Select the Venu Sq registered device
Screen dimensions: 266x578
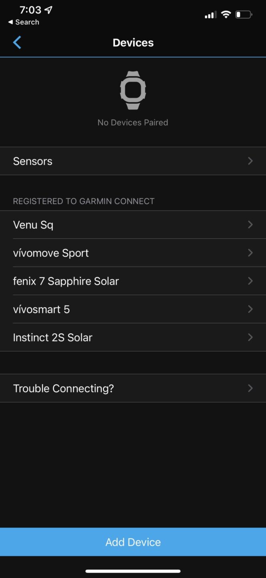33,225
